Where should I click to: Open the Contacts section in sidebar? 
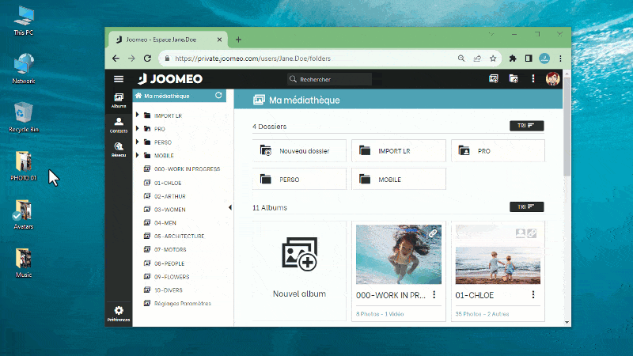[x=118, y=124]
